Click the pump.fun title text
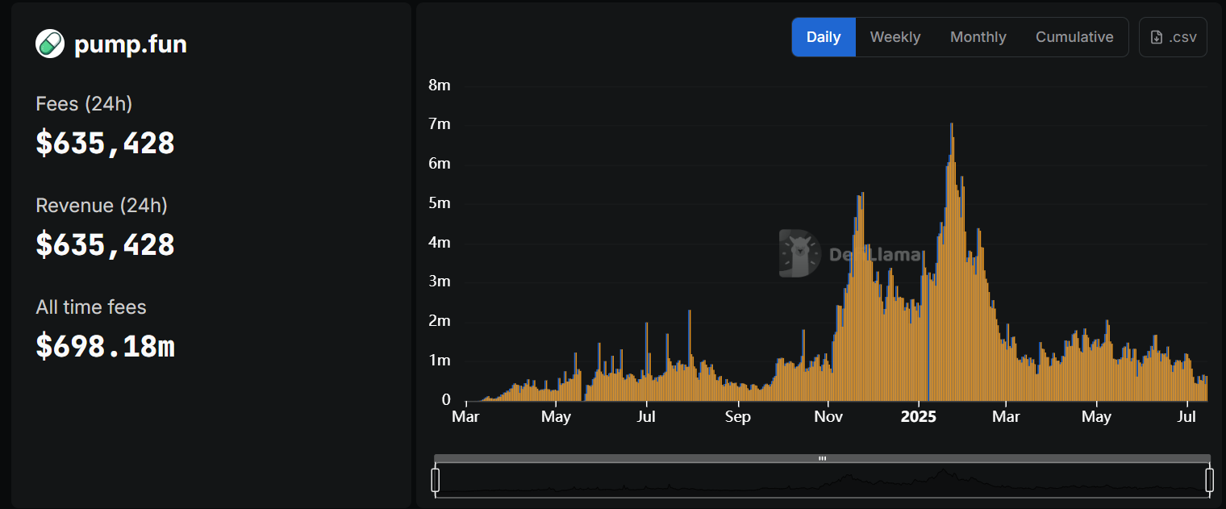1226x509 pixels. point(131,44)
